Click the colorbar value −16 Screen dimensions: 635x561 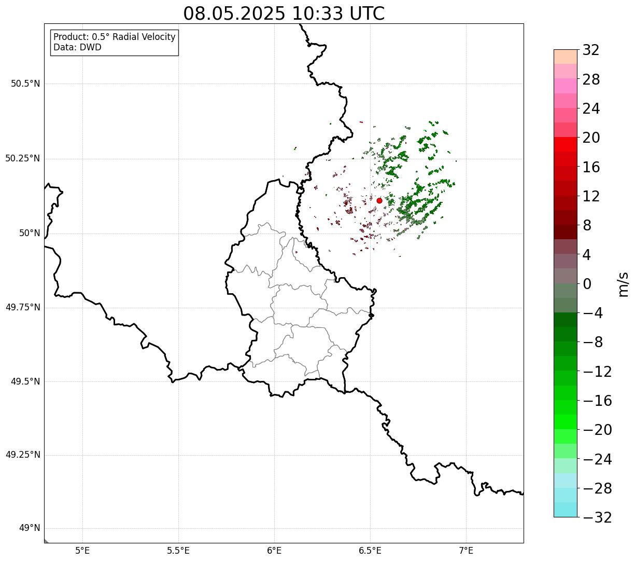click(x=597, y=400)
